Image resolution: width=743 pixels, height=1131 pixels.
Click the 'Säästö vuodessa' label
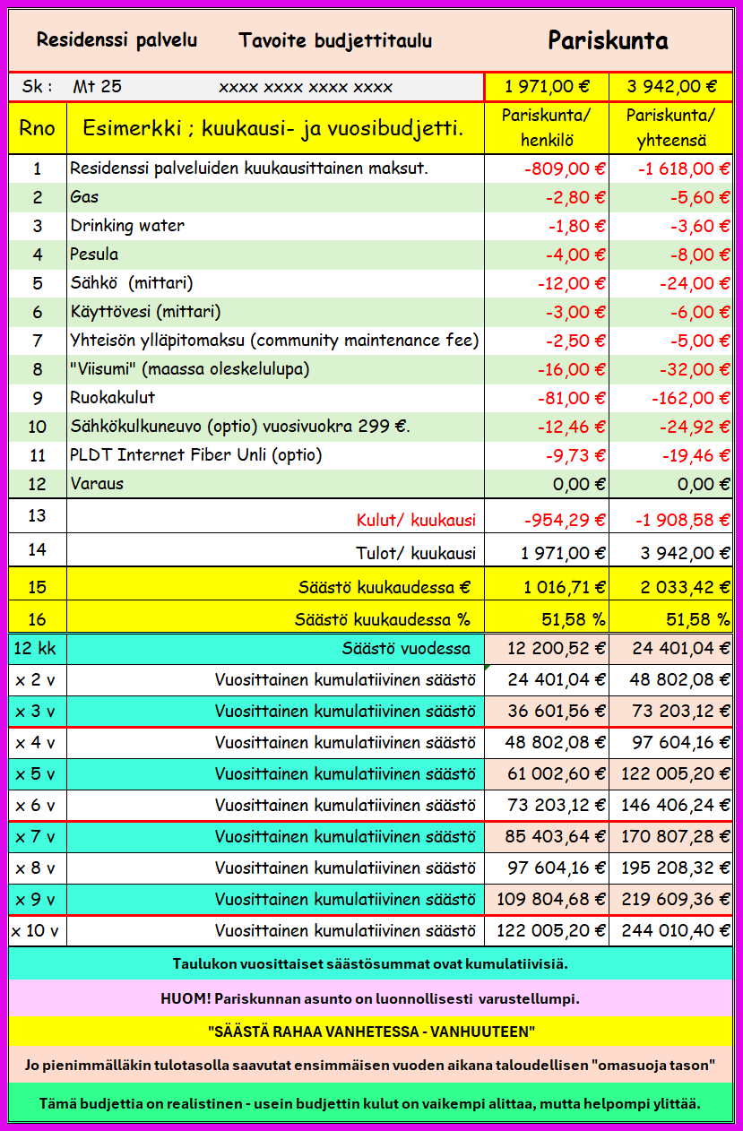tap(406, 649)
